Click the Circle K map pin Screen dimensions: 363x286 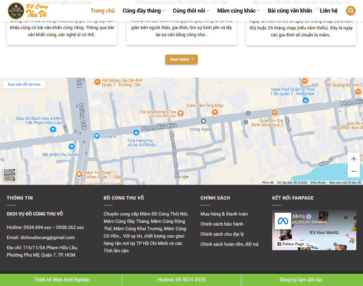point(97,136)
